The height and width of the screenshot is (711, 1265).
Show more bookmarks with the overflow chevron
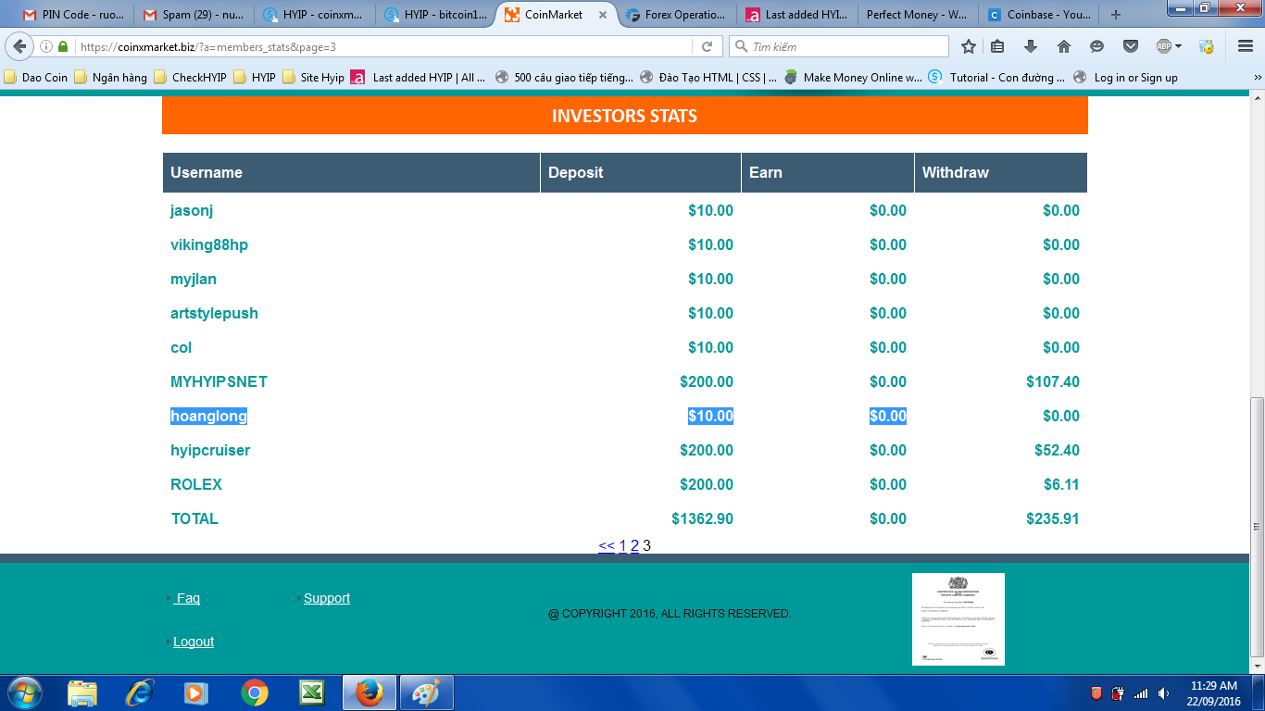tap(1257, 78)
